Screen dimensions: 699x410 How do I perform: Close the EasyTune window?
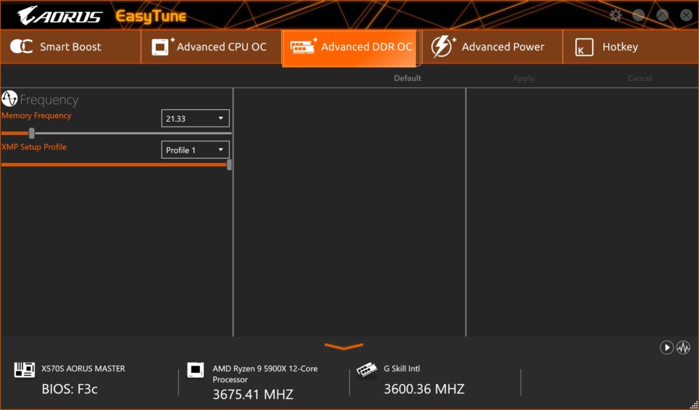pos(686,15)
